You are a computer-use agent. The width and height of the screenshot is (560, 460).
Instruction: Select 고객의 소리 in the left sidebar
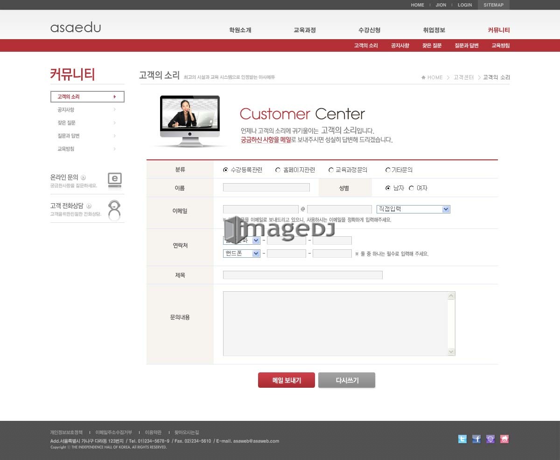point(87,96)
